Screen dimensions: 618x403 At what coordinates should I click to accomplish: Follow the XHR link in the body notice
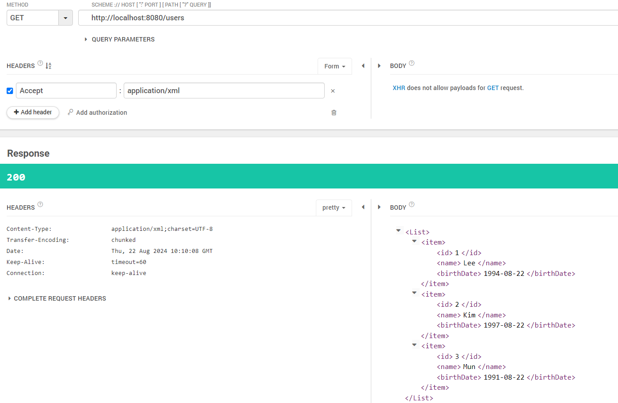(399, 88)
